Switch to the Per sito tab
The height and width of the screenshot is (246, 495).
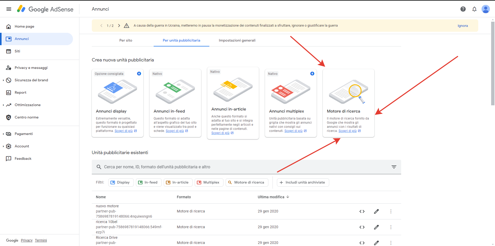[x=126, y=40]
